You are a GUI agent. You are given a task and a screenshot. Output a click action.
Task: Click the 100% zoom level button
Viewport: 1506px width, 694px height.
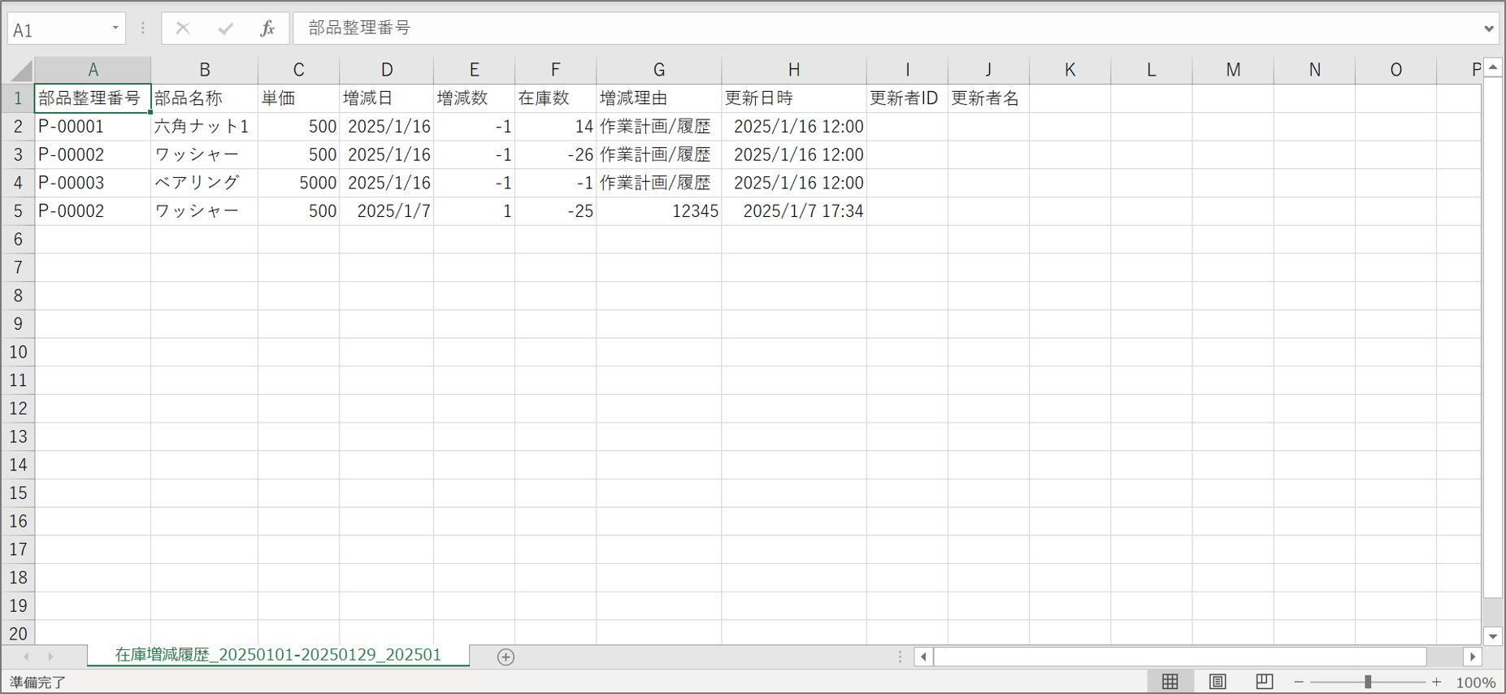(x=1475, y=683)
